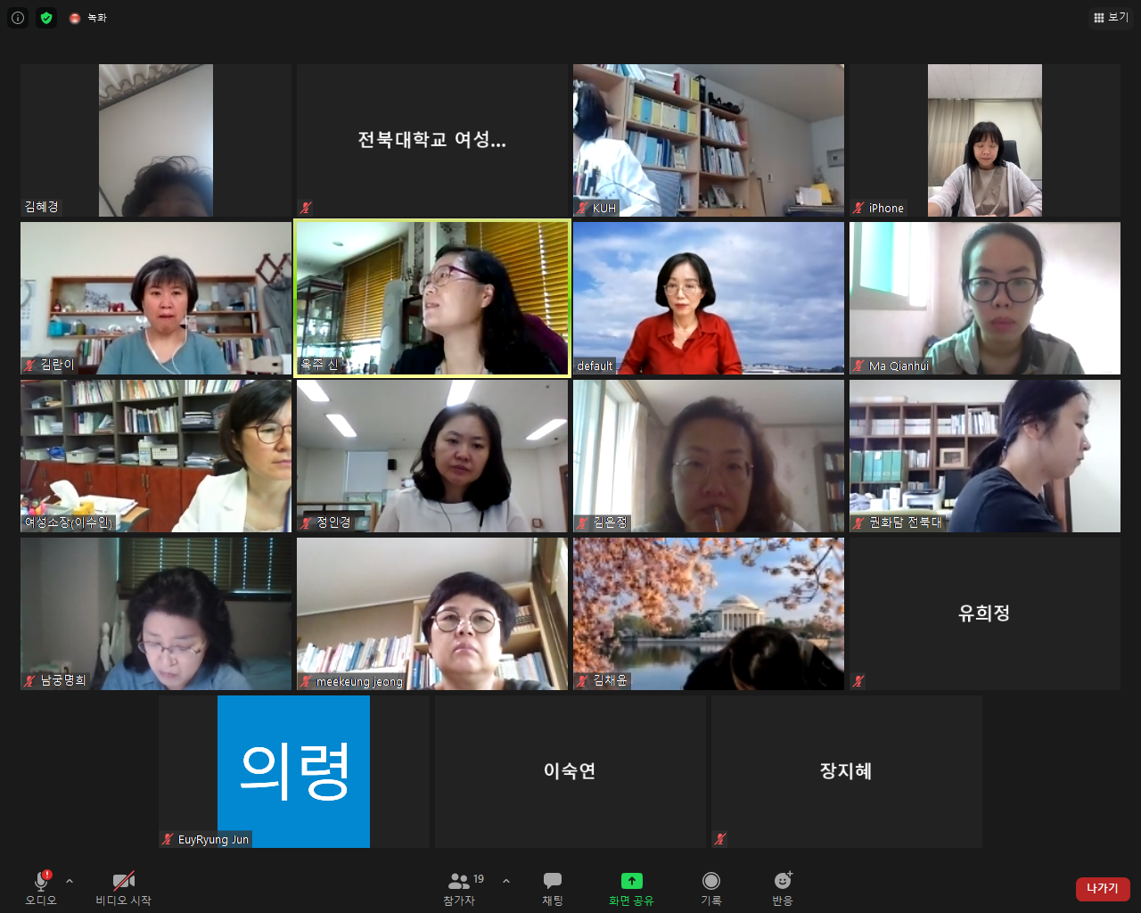Screen dimensions: 1141x913
Task: Start video with 비디오 시작 button
Action: 123,888
